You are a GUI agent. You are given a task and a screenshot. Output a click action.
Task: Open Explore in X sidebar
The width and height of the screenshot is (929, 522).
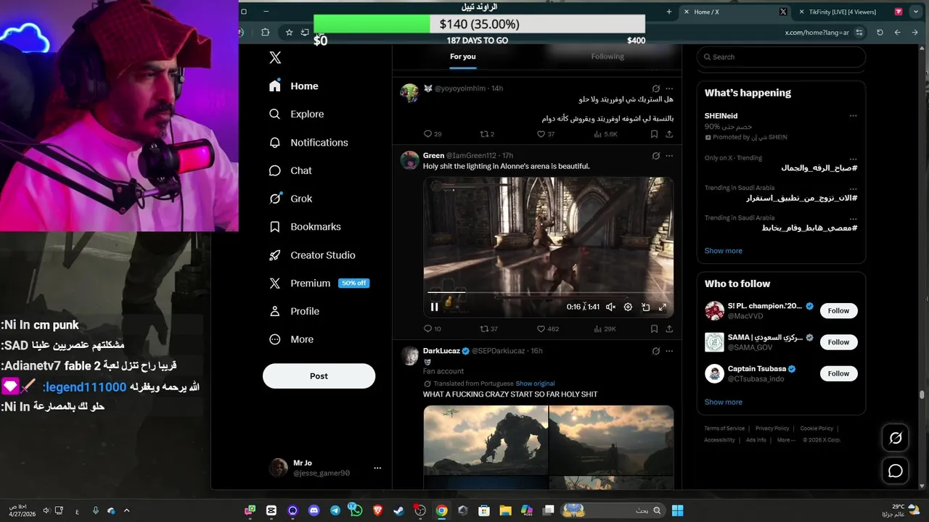click(296, 114)
